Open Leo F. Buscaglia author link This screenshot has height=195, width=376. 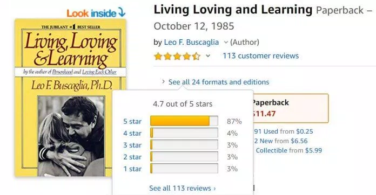pos(191,43)
